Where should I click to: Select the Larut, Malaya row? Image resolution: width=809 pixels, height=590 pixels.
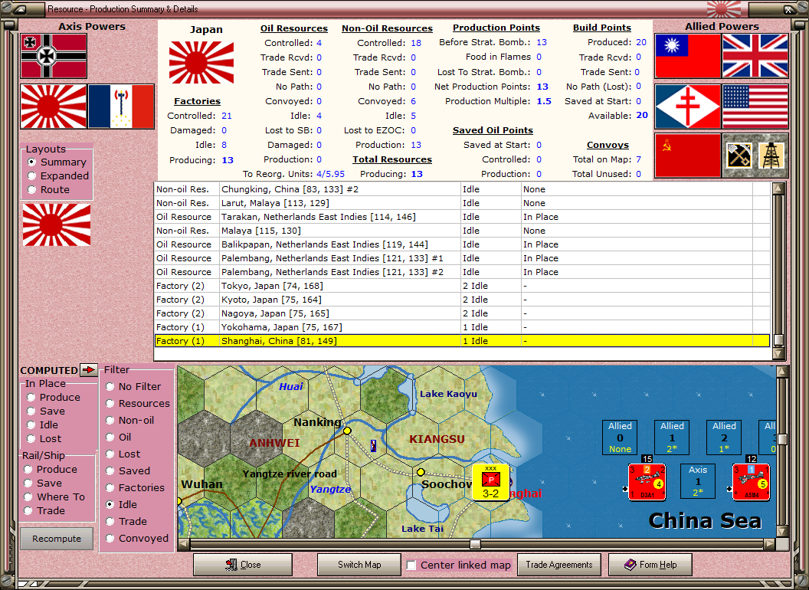[462, 203]
